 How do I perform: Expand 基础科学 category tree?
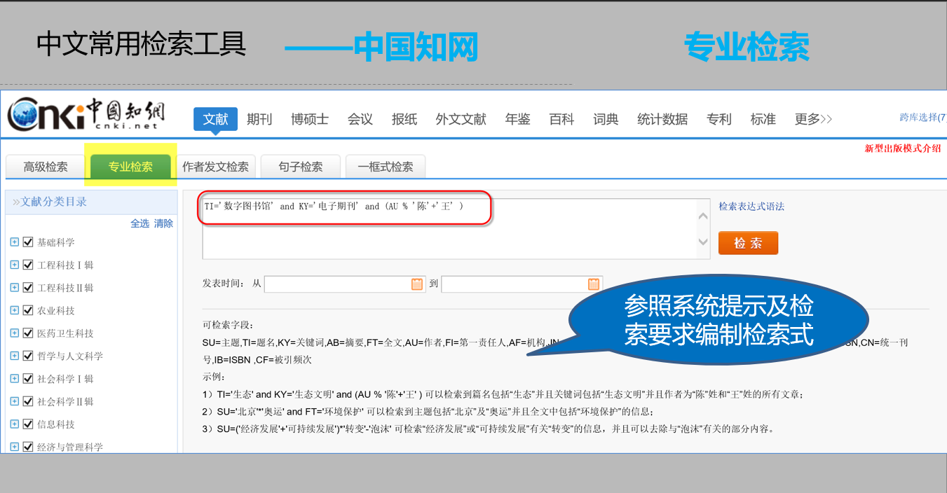coord(15,242)
